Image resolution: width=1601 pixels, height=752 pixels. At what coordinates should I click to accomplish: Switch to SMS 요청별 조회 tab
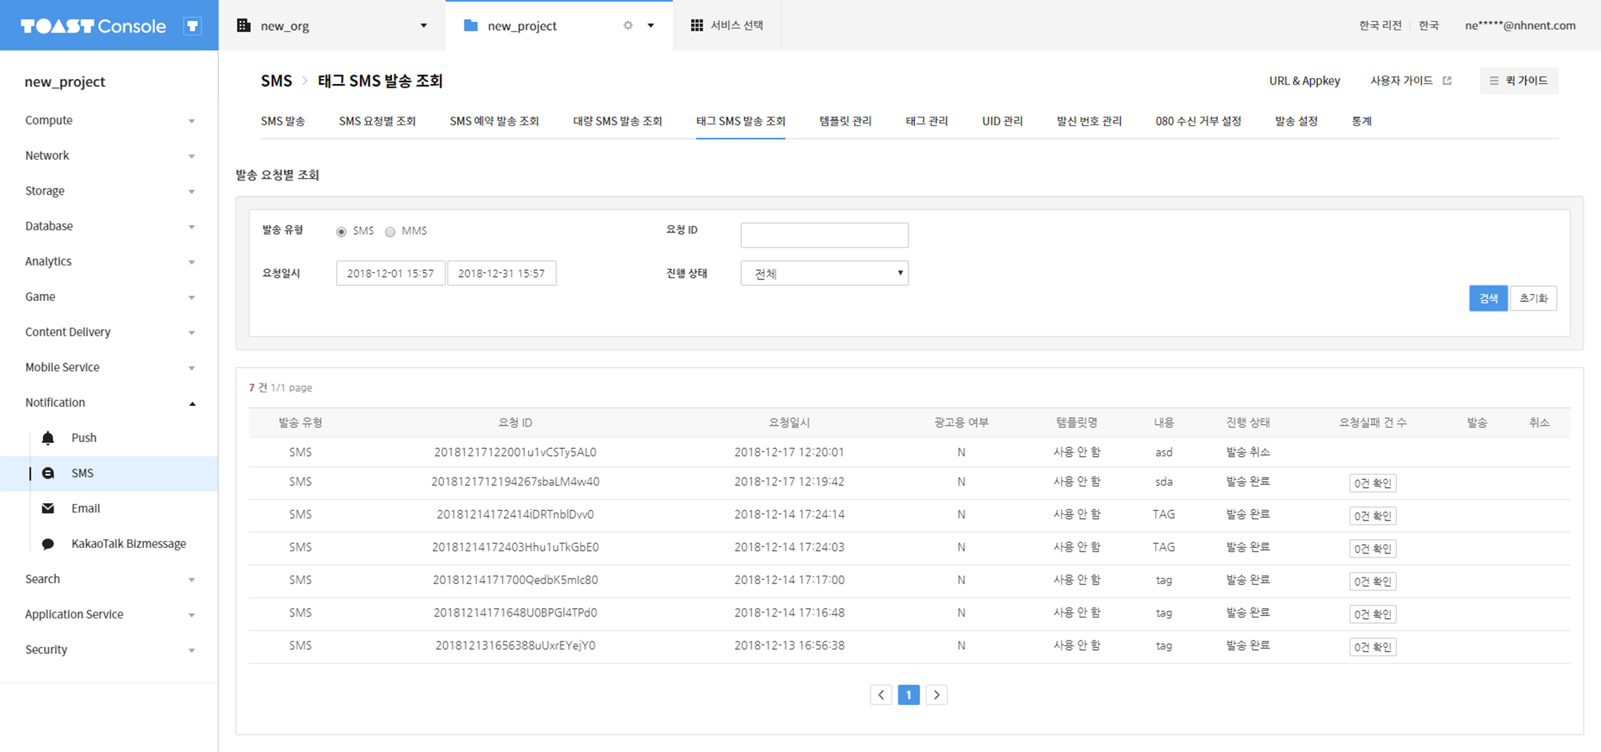pos(377,121)
